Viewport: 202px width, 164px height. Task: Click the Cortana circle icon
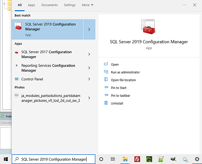(101, 159)
